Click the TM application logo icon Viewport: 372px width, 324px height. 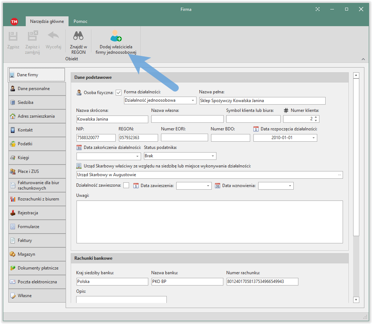tap(15, 21)
